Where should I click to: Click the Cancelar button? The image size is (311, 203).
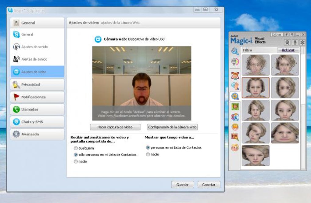[209, 185]
